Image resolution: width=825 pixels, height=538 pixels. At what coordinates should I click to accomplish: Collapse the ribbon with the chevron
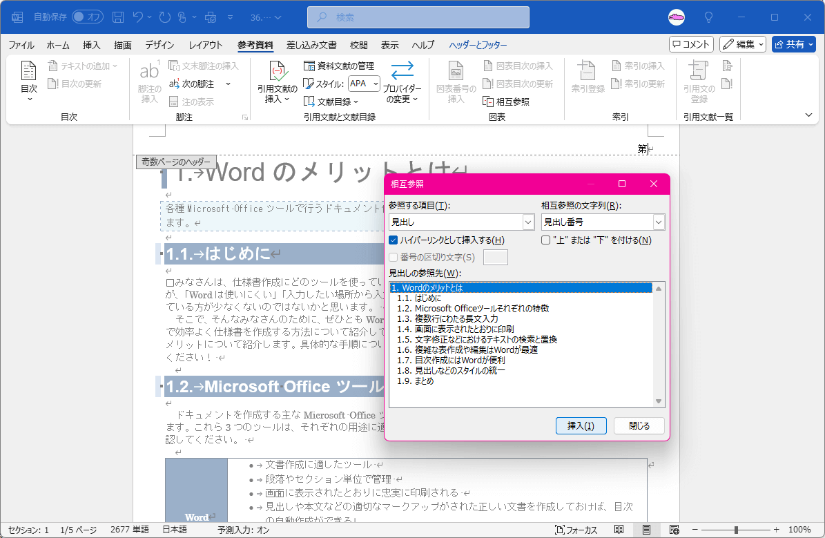click(808, 115)
